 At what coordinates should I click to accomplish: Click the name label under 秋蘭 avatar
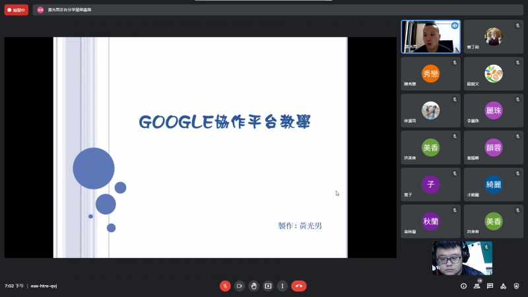coord(410,232)
